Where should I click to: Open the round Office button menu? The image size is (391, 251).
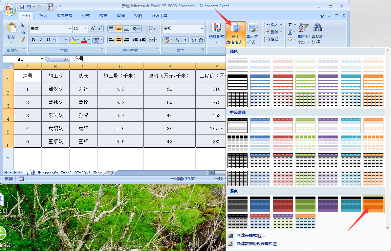[x=10, y=10]
